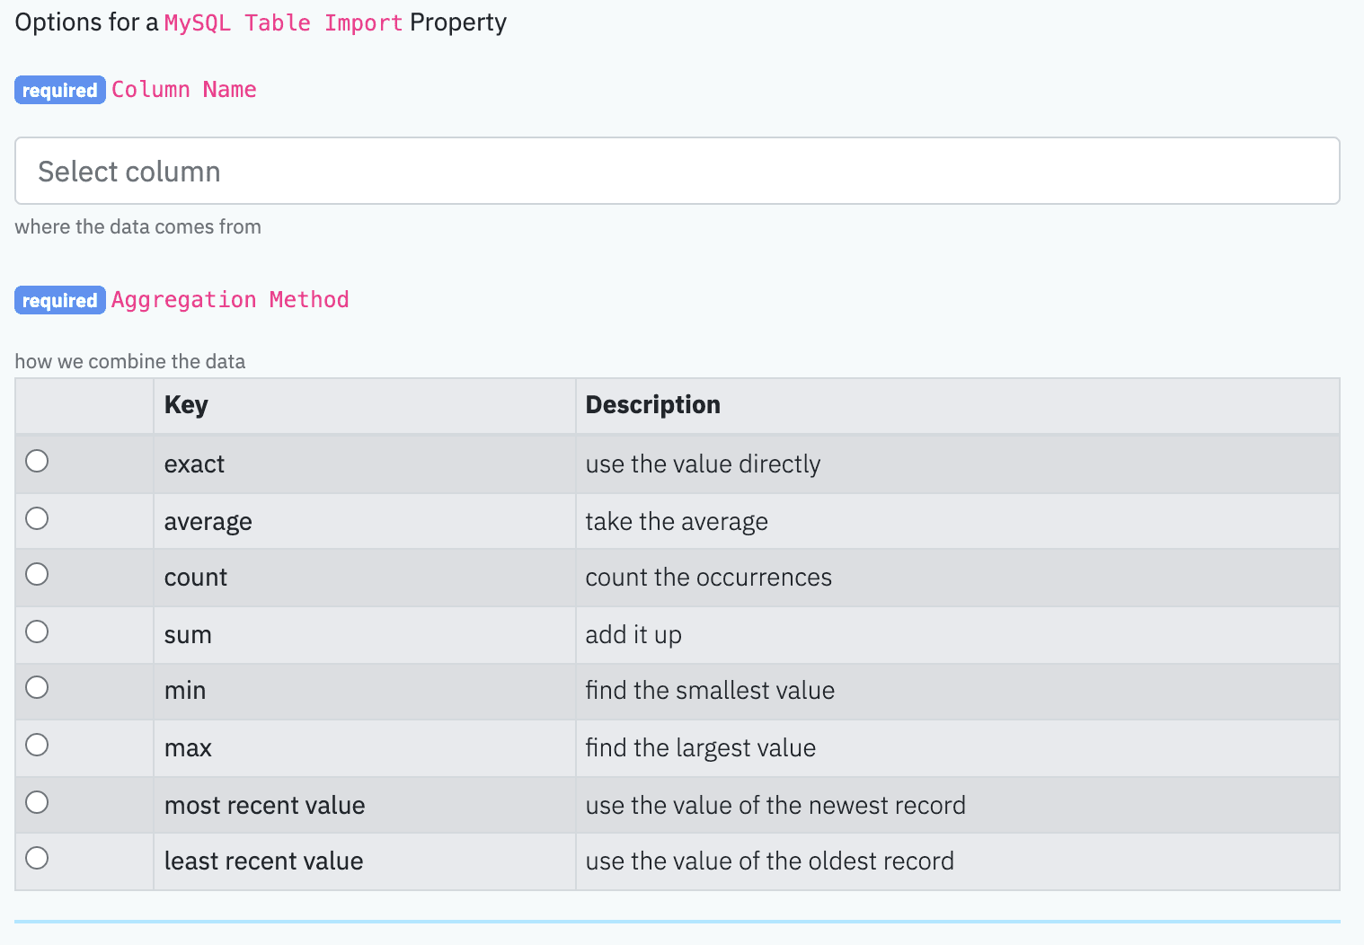Select the exact aggregation radio button
The image size is (1364, 945).
coord(37,461)
